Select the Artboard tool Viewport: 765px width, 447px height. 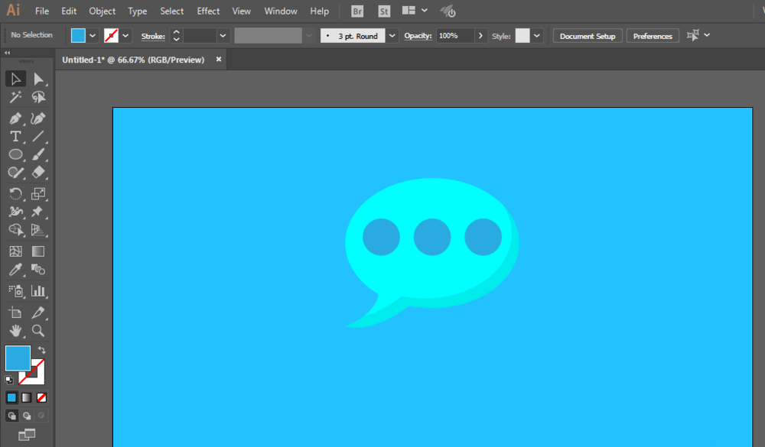15,313
